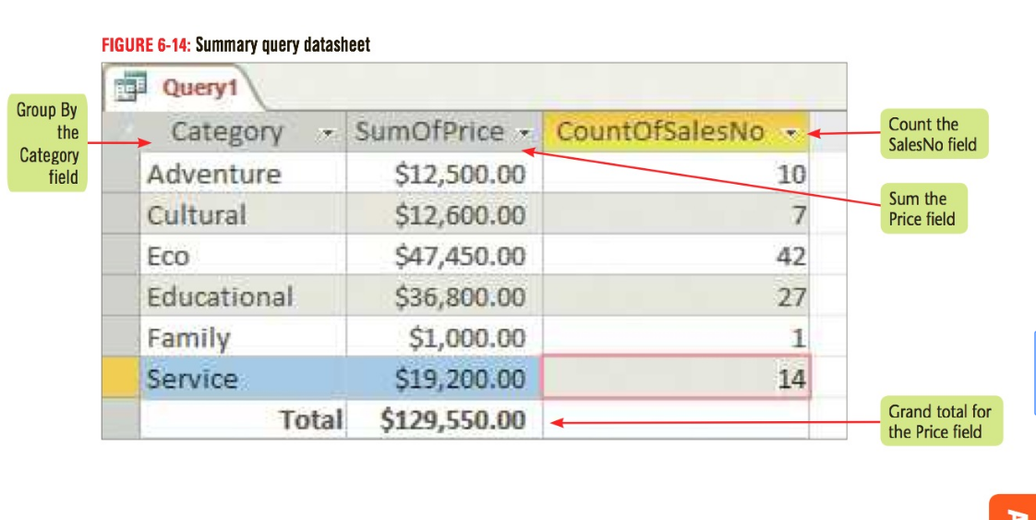The height and width of the screenshot is (520, 1036).
Task: Select the Cultural category cell
Action: pos(243,214)
